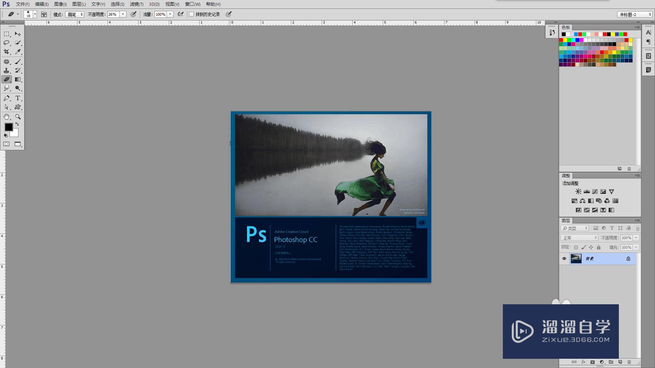The image size is (655, 368).
Task: Open the Flow value dropdown
Action: 170,14
